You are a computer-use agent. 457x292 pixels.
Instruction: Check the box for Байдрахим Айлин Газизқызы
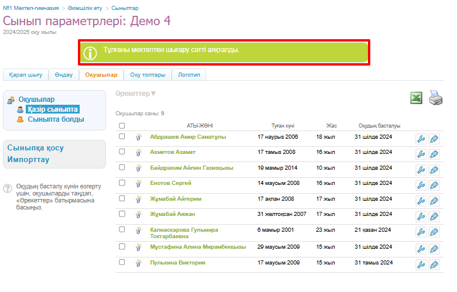(122, 167)
